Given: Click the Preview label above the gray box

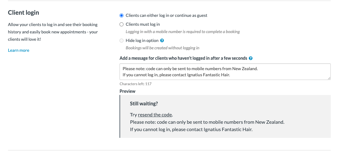Looking at the screenshot, I should tap(127, 91).
